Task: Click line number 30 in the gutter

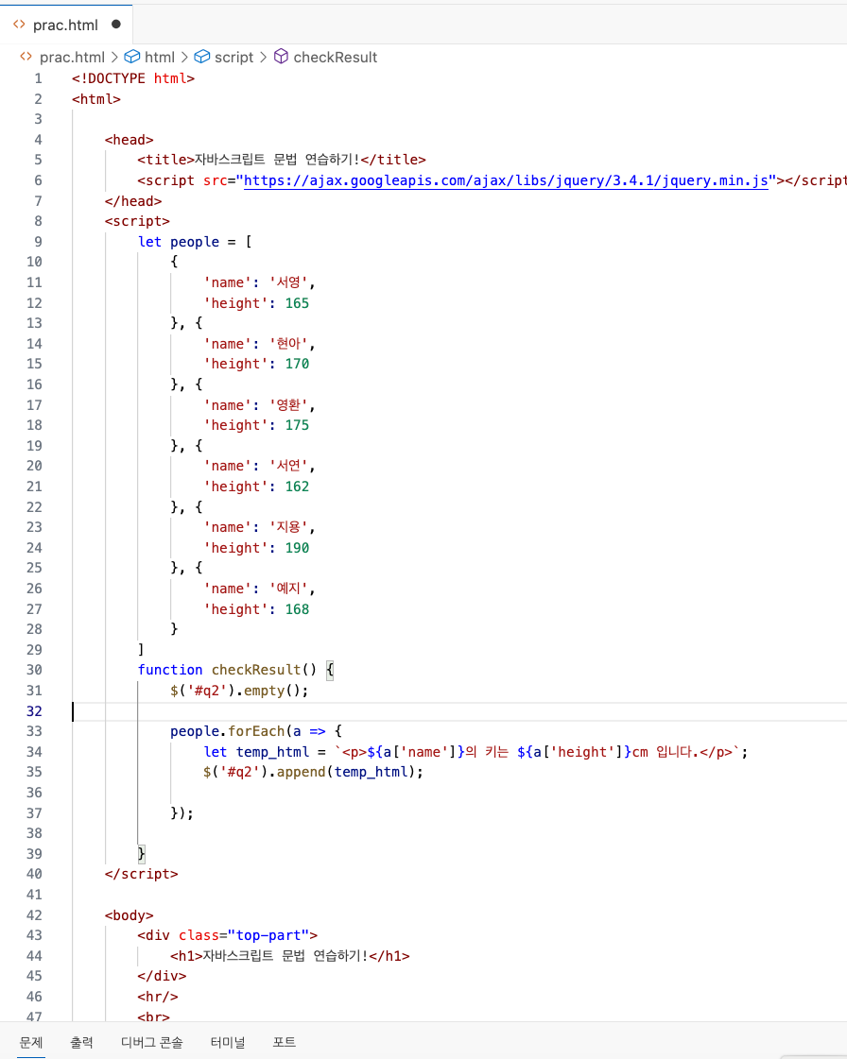Action: click(x=34, y=670)
